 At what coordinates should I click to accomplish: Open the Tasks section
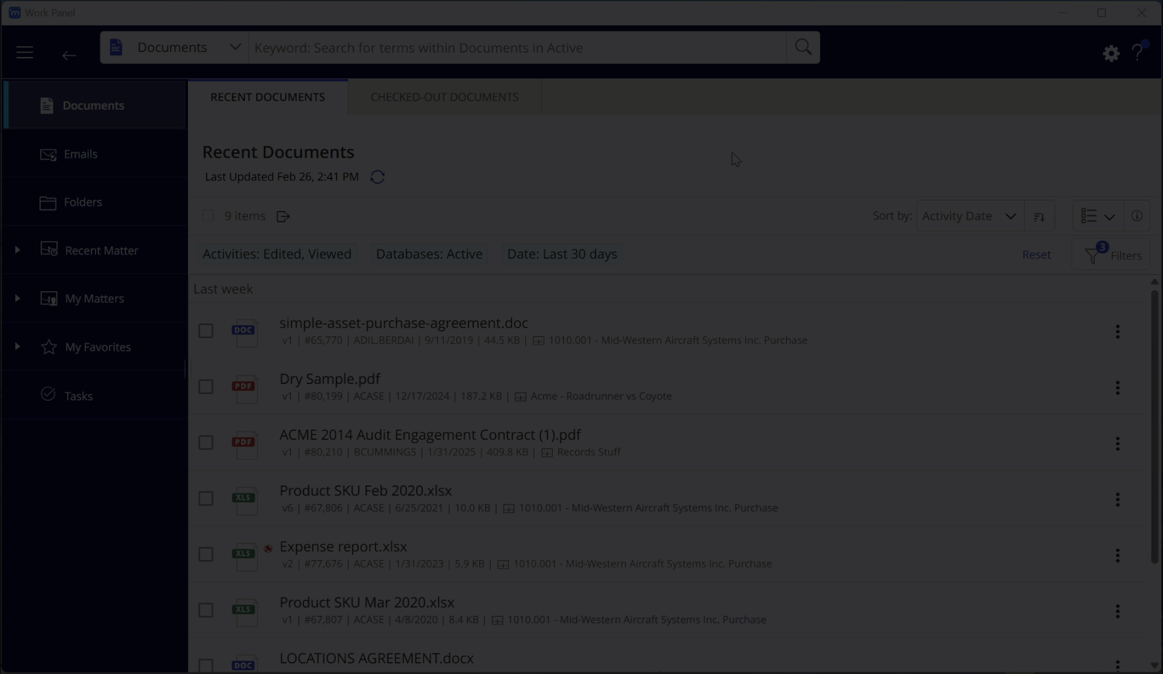[78, 395]
